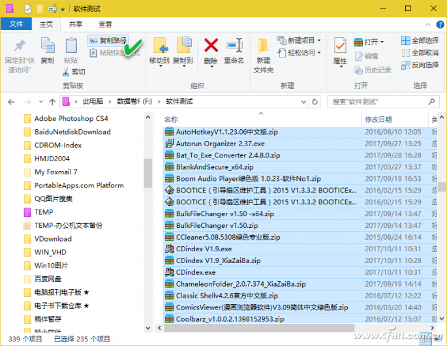447x346 pixels.
Task: Open recent locations dropdown arrow
Action: coord(40,102)
